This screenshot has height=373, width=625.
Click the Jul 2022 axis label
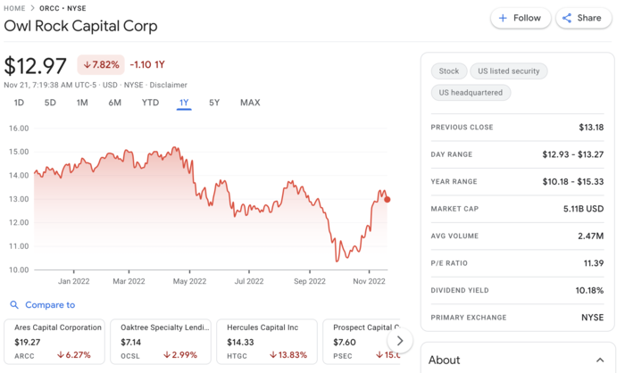(x=249, y=281)
